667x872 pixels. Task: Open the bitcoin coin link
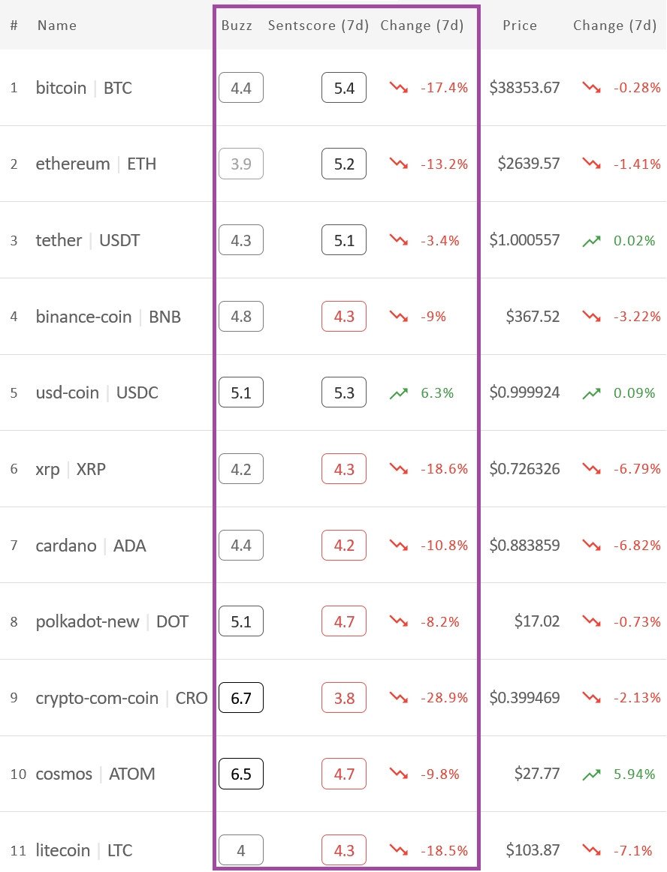[62, 88]
